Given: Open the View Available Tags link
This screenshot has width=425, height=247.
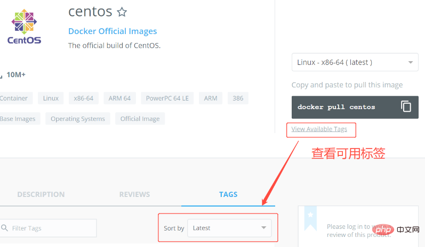Looking at the screenshot, I should [x=319, y=129].
